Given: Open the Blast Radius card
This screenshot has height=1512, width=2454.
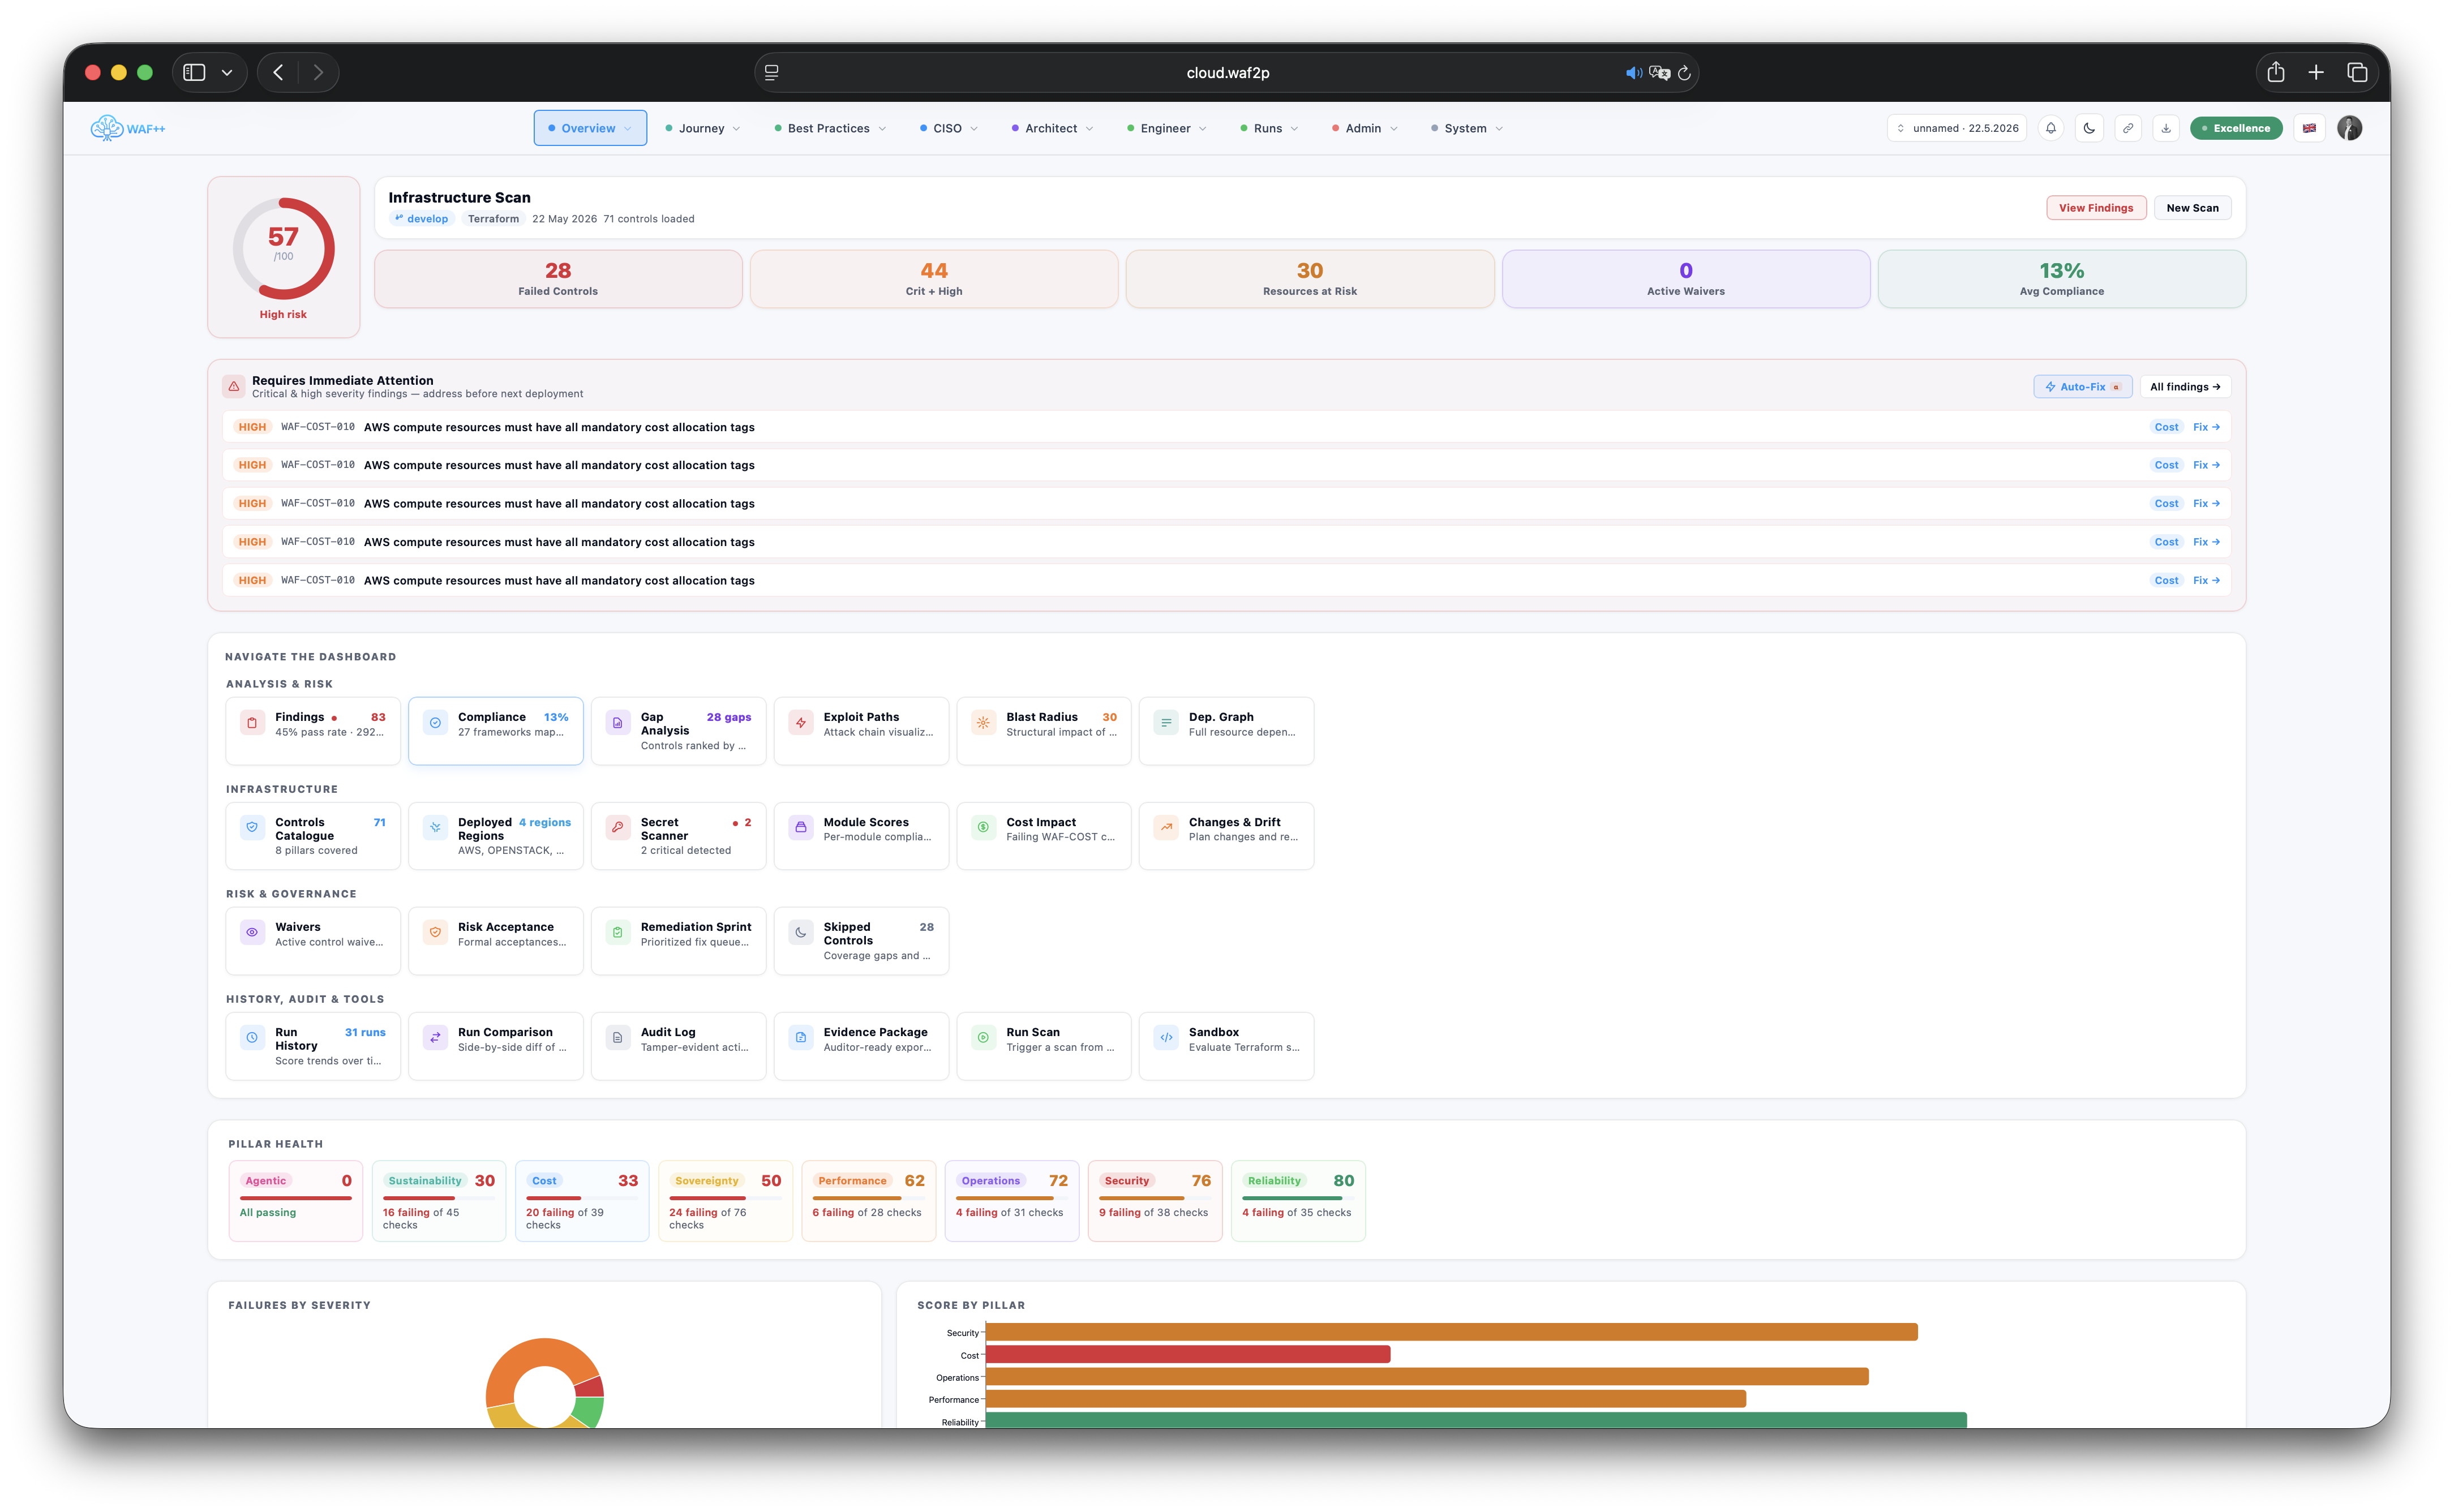Looking at the screenshot, I should tap(1044, 731).
